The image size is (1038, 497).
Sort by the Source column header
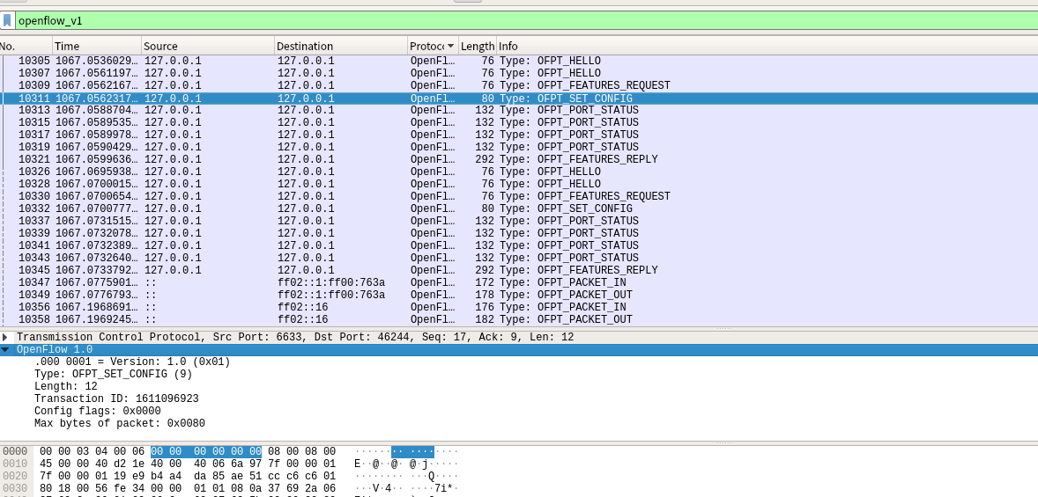(x=209, y=47)
